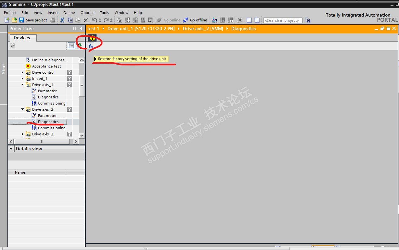Expand the Infeed_1 node
Viewport: 399px width, 250px height.
point(22,79)
